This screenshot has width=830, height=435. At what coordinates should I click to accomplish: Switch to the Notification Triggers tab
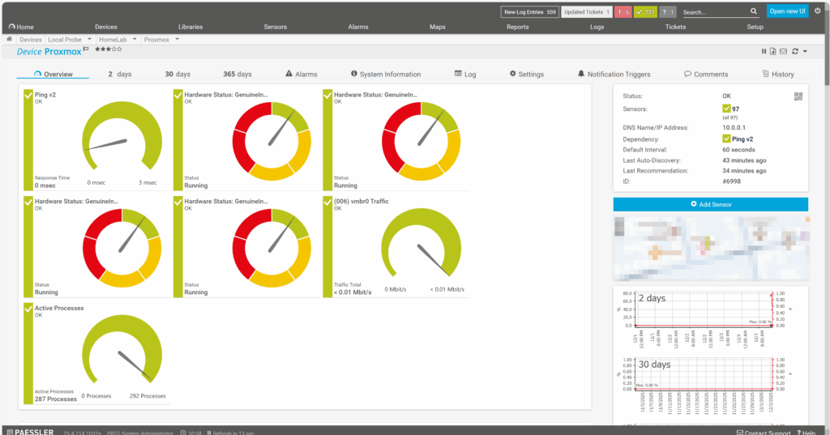(x=614, y=74)
